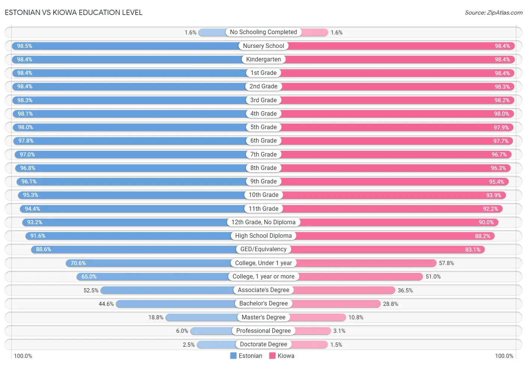Click the chart title Estonian vs Kiowa Education Level
Image resolution: width=527 pixels, height=365 pixels.
73,12
